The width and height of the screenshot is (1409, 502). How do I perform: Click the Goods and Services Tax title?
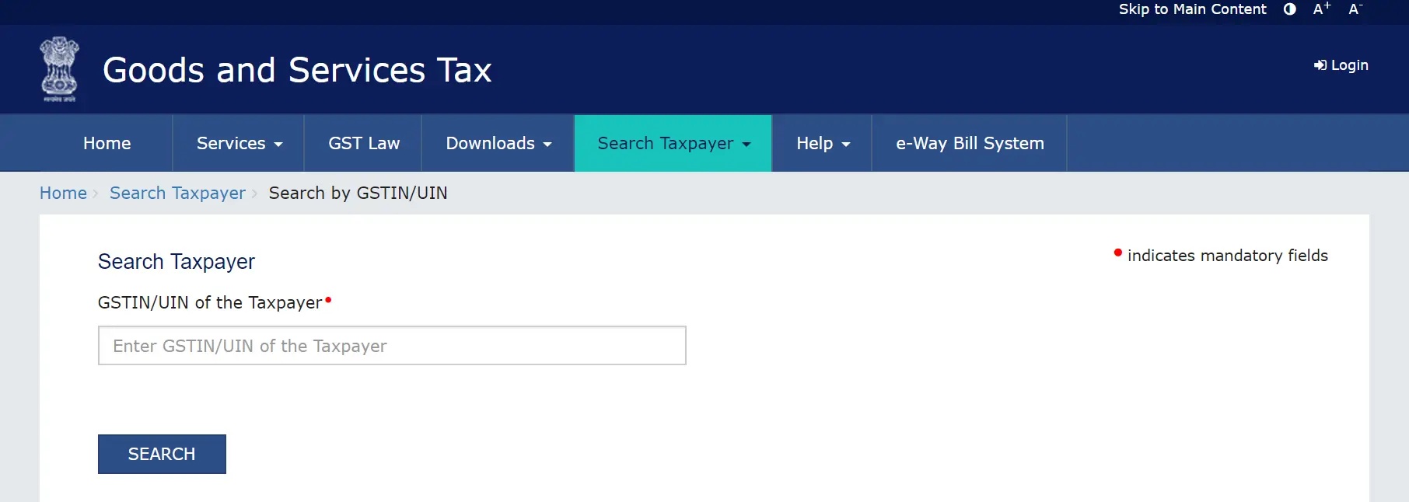click(297, 70)
